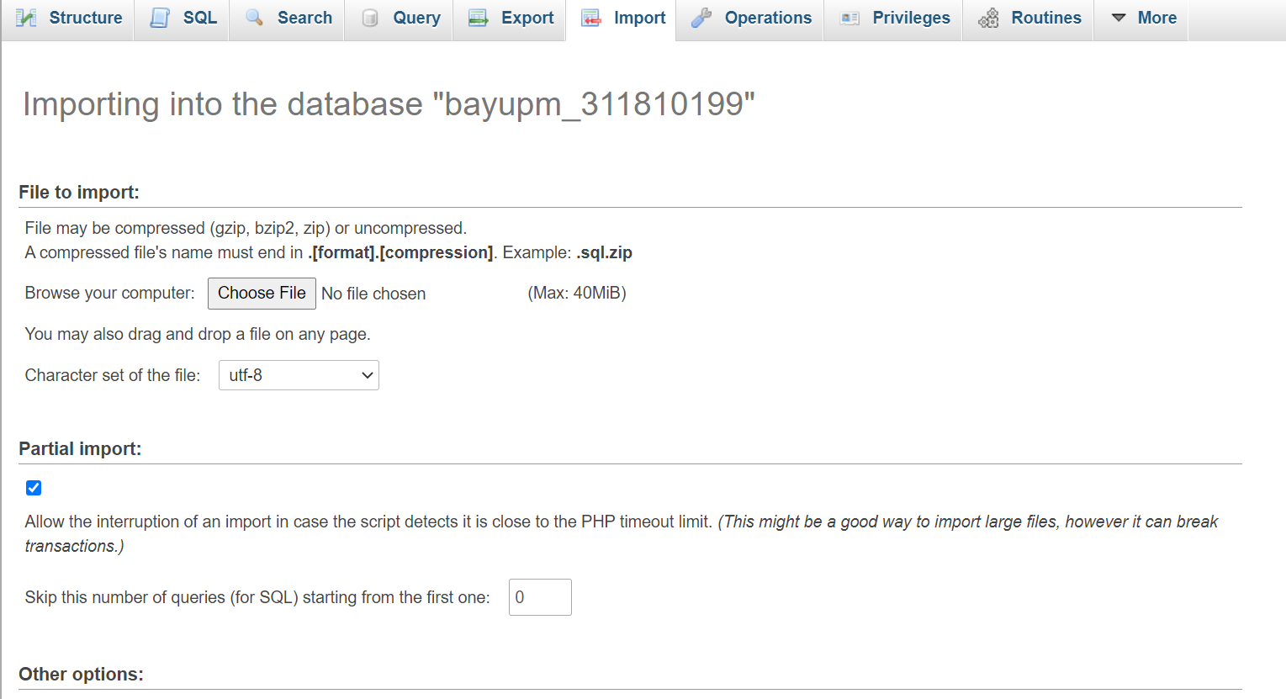Click the Import tab icon
This screenshot has width=1286, height=699.
[592, 18]
